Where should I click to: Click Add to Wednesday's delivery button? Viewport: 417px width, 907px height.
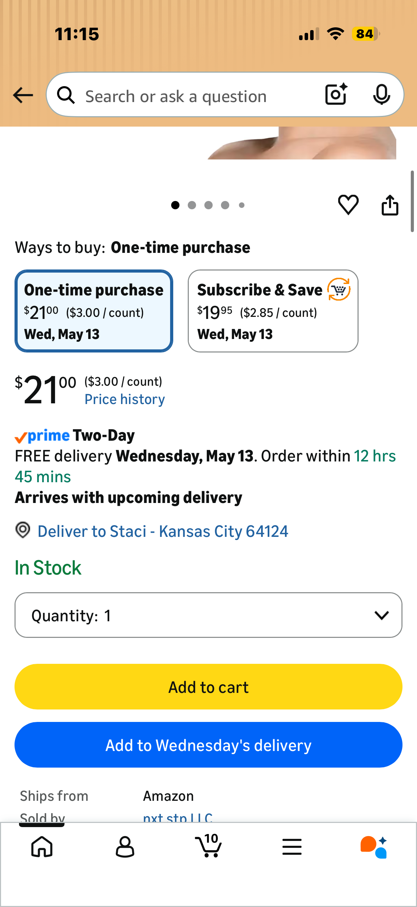pyautogui.click(x=208, y=745)
